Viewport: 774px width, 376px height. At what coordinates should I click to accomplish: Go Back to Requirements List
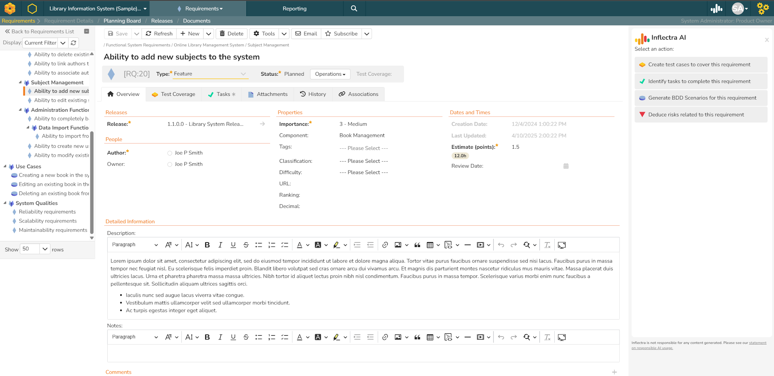coord(40,31)
